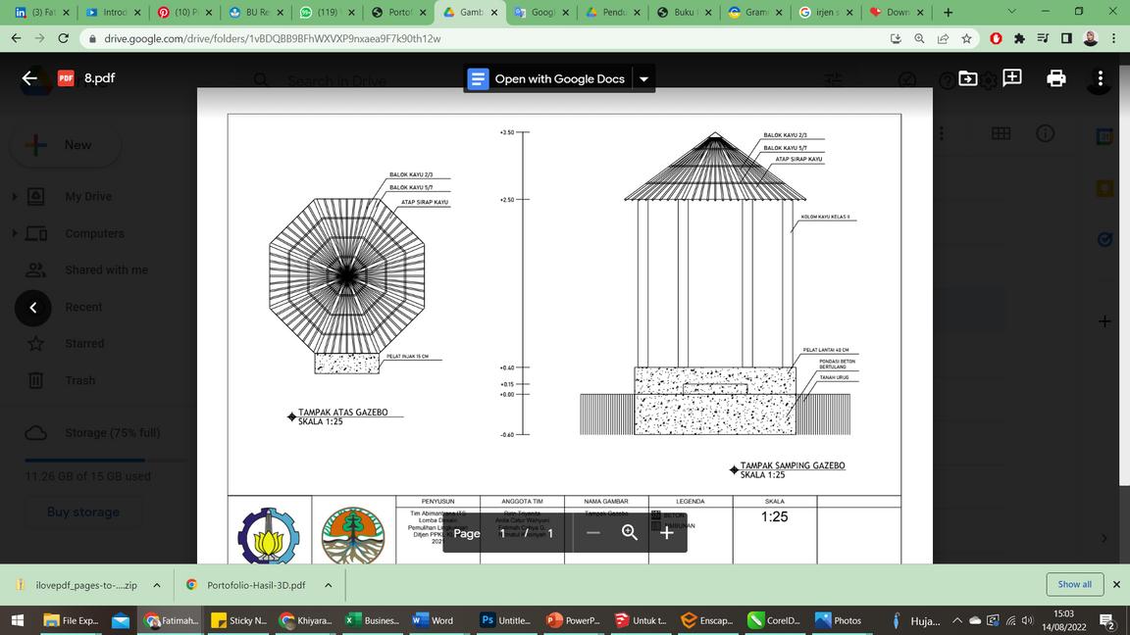Open options for Portofolio-Hasil-3D.pdf download
1130x635 pixels.
coord(328,585)
